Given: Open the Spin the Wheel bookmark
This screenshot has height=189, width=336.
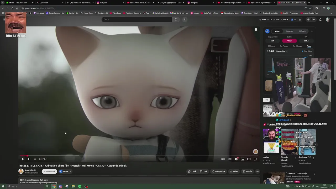Looking at the screenshot, I should coord(179,13).
